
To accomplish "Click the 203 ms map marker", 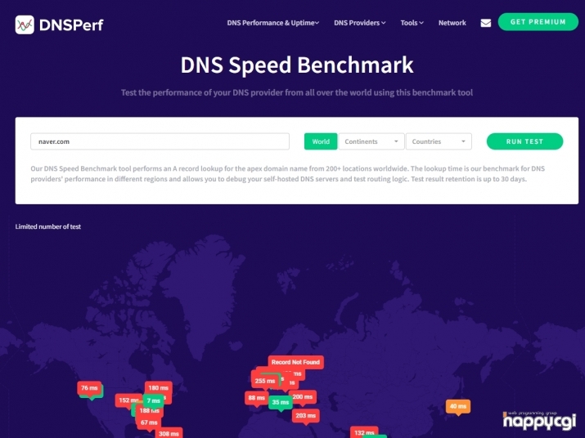I will coord(305,416).
